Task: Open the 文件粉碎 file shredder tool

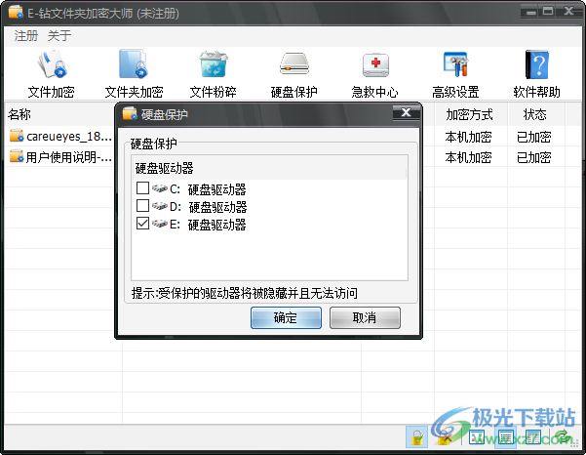Action: 213,74
